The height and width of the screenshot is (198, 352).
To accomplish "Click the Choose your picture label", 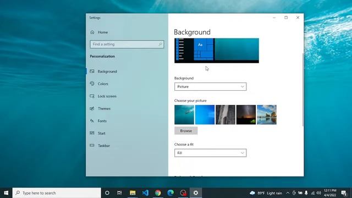I will click(190, 101).
